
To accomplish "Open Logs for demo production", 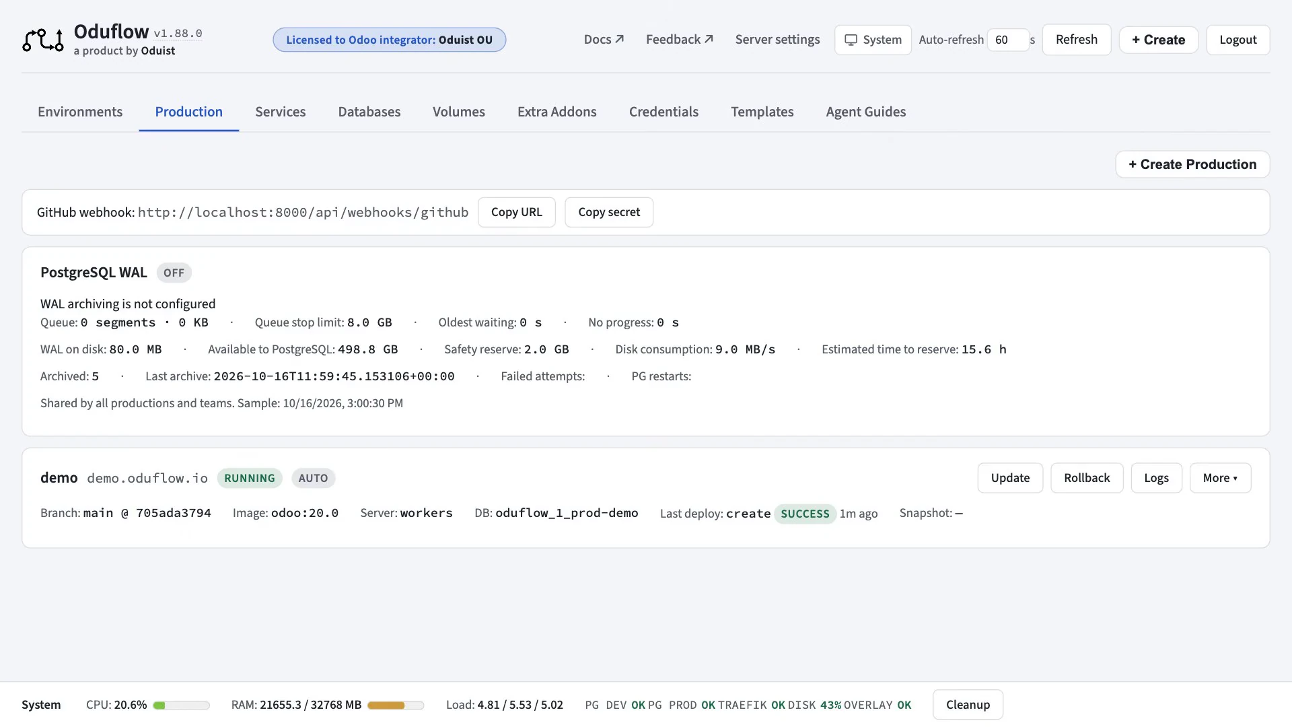I will 1155,478.
